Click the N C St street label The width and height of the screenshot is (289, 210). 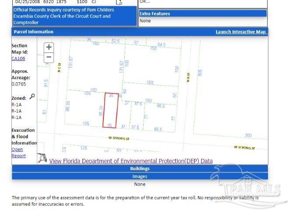coord(59,66)
